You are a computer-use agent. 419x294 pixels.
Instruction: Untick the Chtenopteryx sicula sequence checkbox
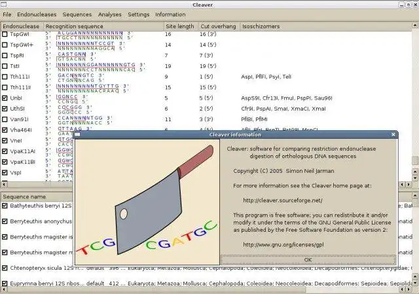[5, 268]
